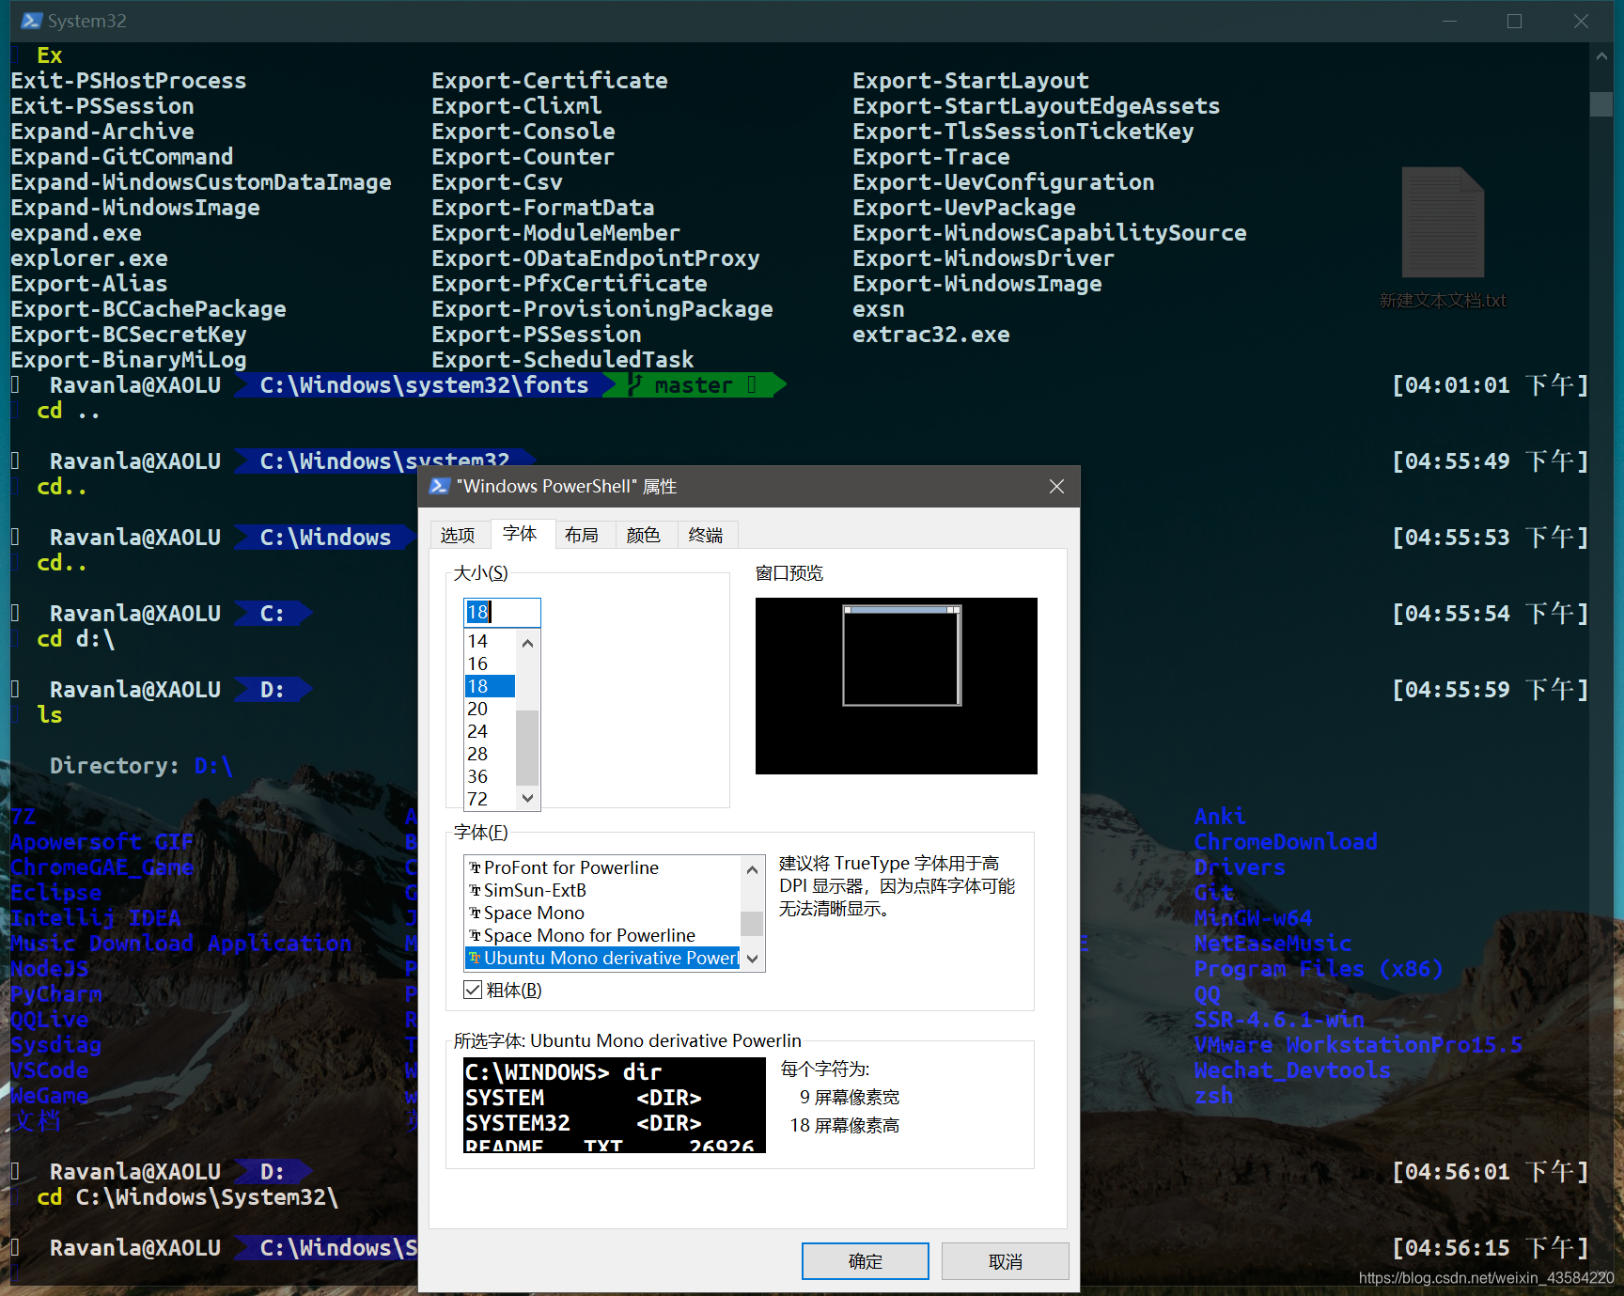Click the window preview thumbnail
Screen dimensions: 1624x1296
tap(897, 686)
